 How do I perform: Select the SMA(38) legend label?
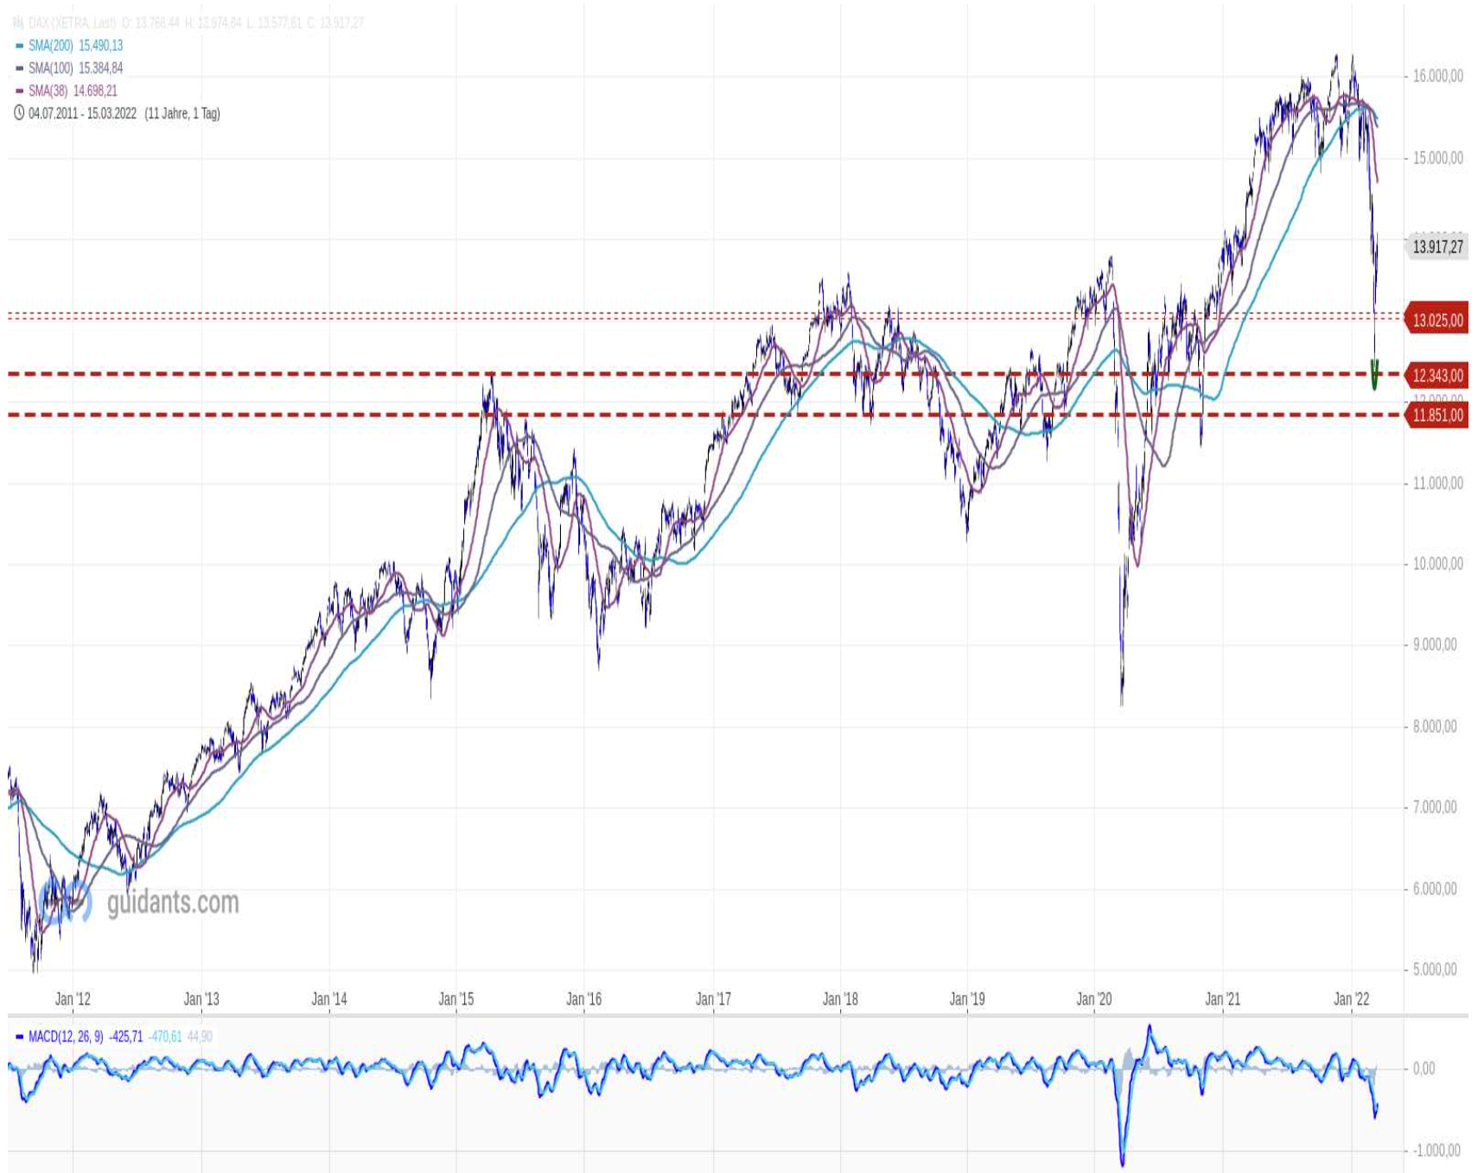click(x=48, y=91)
